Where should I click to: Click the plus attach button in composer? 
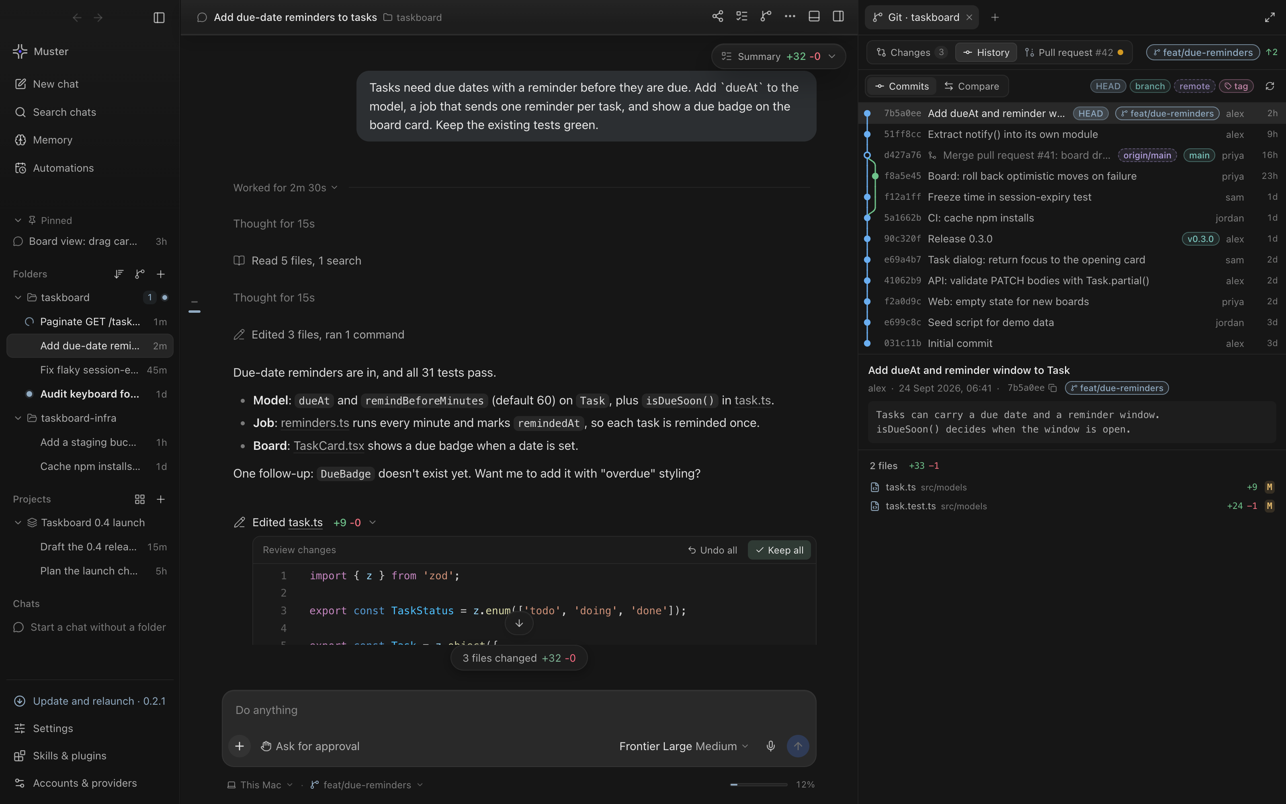[x=240, y=746]
